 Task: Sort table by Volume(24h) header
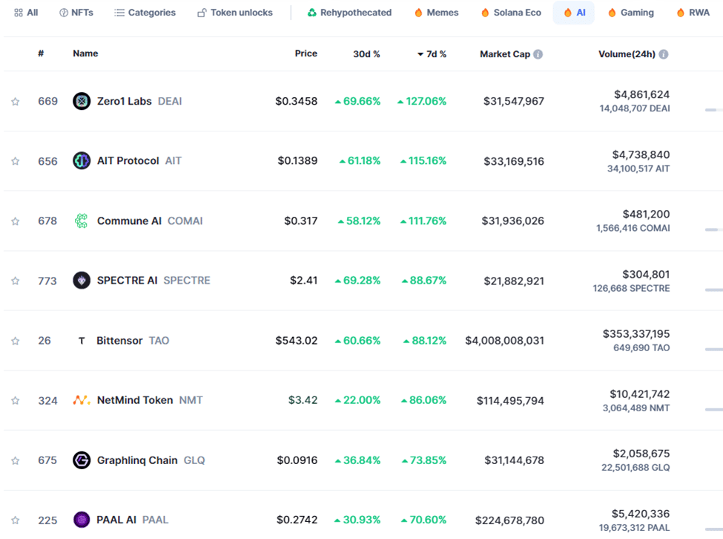tap(627, 54)
